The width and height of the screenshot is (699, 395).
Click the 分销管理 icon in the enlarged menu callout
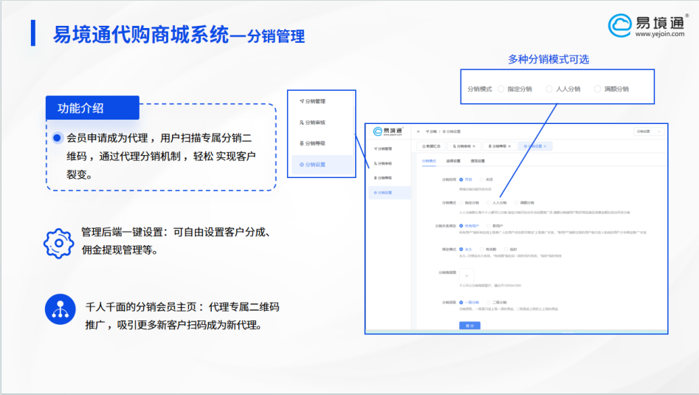(302, 101)
